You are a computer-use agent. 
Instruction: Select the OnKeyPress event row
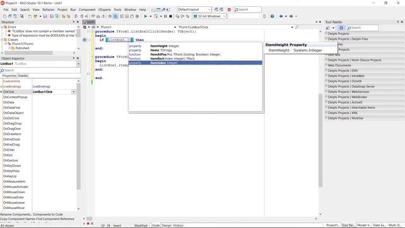40,171
